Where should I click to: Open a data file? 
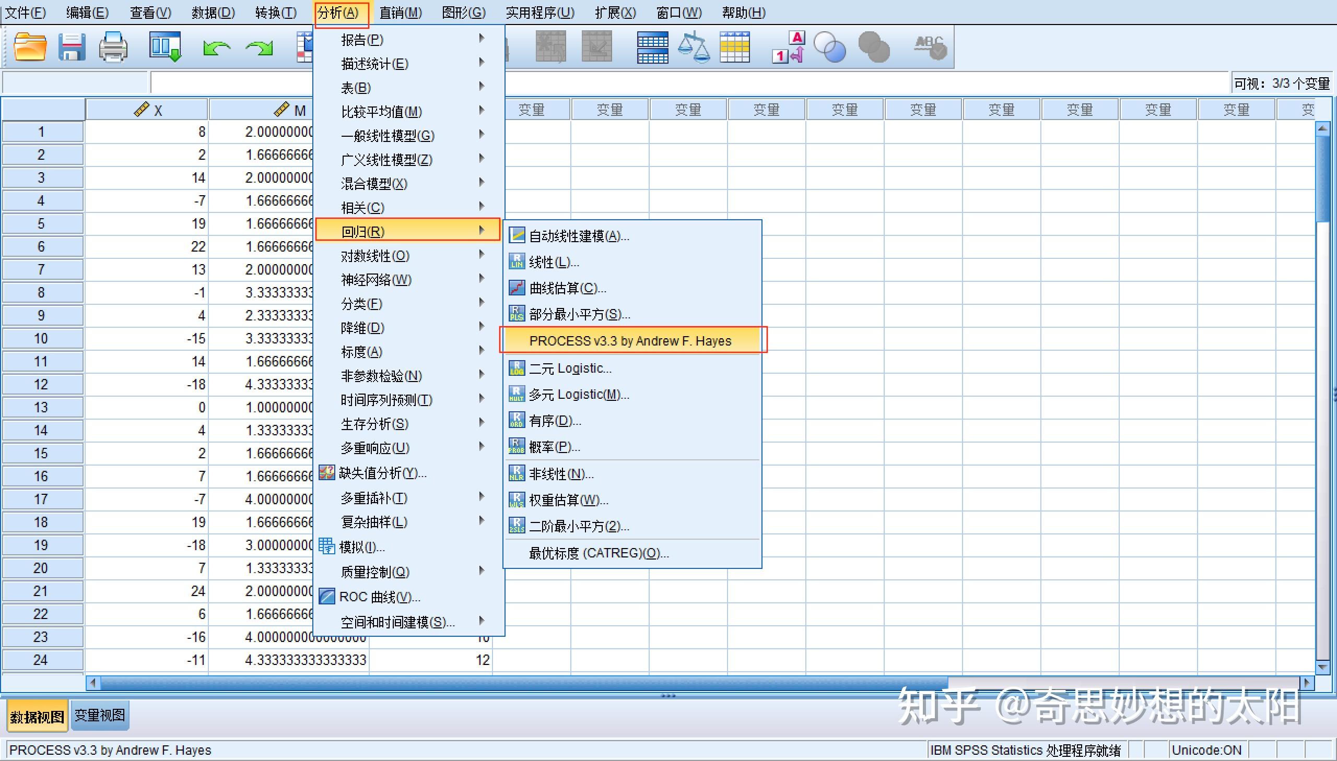(29, 47)
